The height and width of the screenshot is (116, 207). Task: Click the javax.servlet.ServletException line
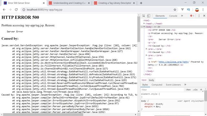[69, 45]
